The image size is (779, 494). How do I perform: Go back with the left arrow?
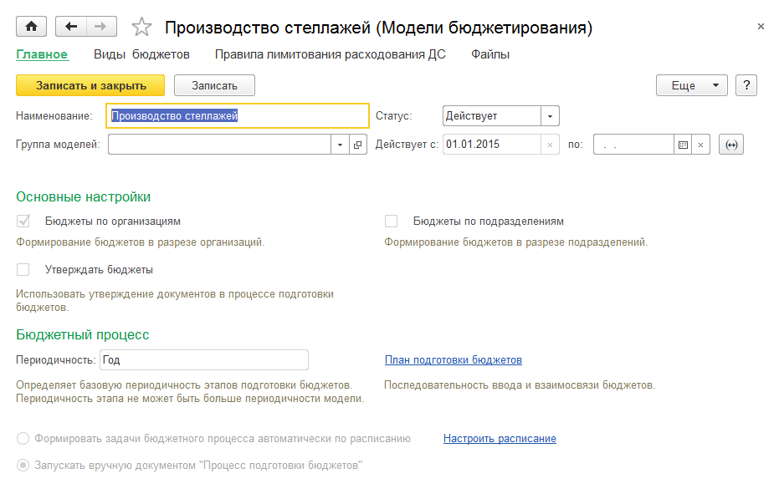pos(71,27)
